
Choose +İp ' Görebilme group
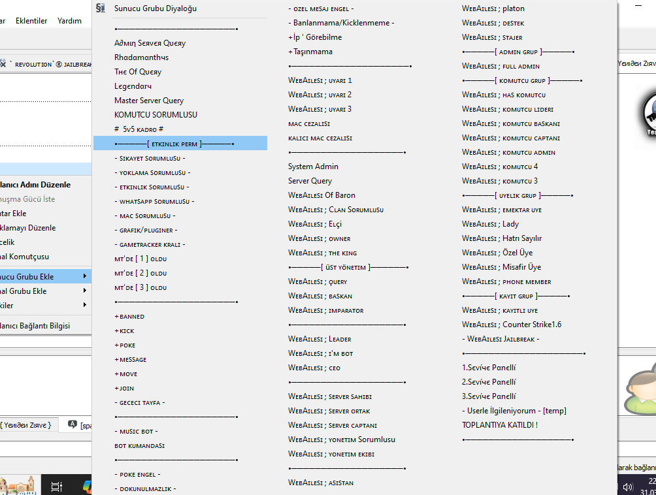315,37
